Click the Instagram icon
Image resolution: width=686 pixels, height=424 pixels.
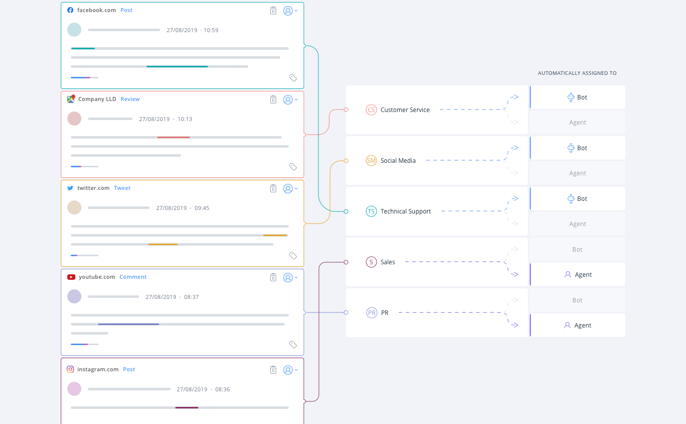(x=70, y=369)
